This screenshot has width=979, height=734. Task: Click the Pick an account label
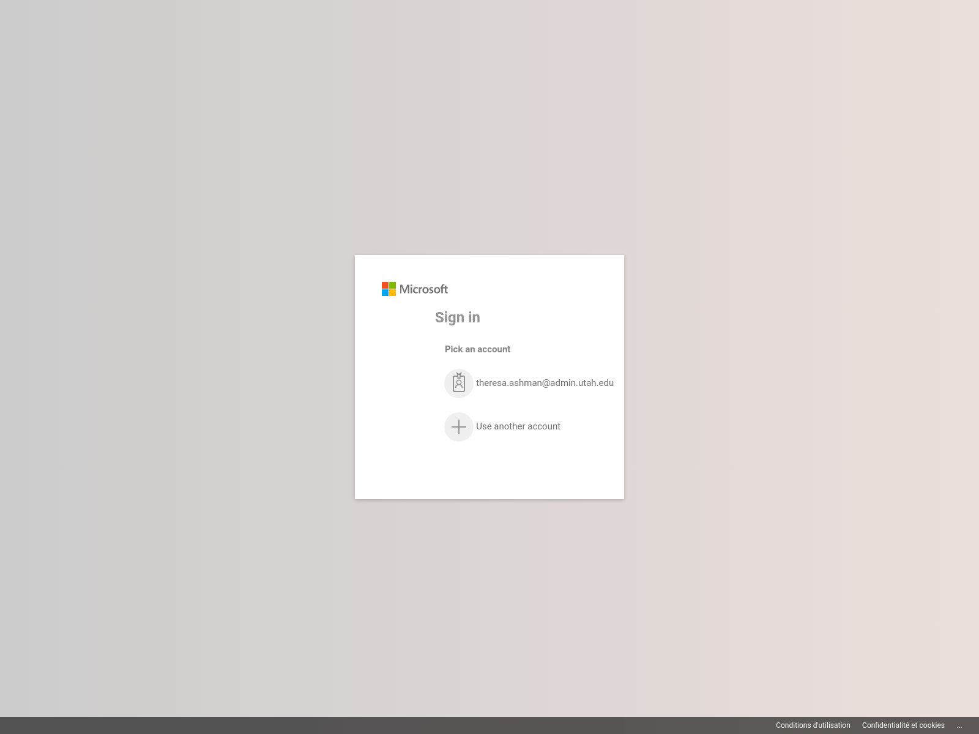pyautogui.click(x=477, y=349)
